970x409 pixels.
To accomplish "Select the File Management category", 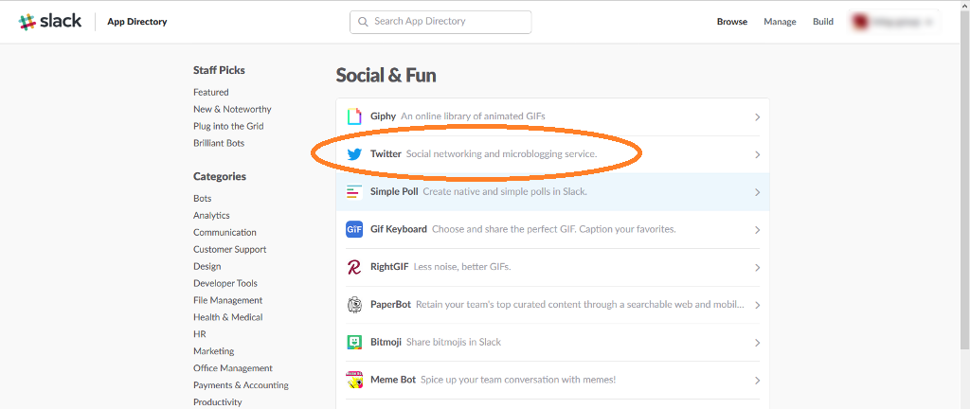I will [227, 300].
